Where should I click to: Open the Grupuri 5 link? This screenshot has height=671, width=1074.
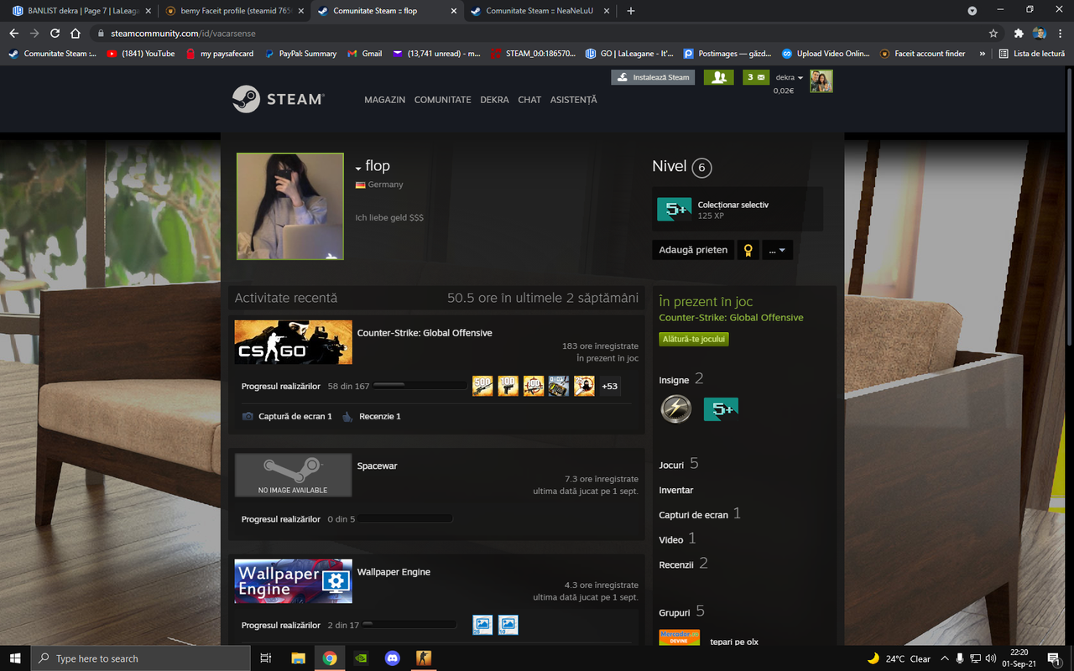point(681,611)
